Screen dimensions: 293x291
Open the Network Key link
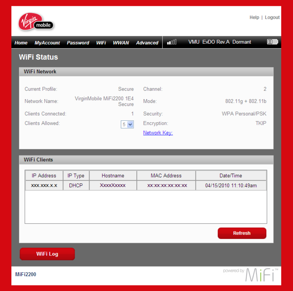point(158,133)
